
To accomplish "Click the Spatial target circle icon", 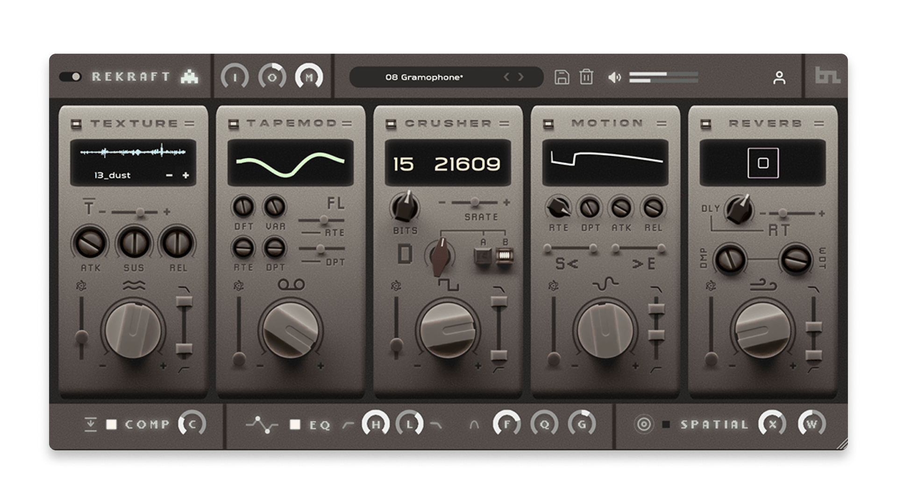I will [644, 424].
